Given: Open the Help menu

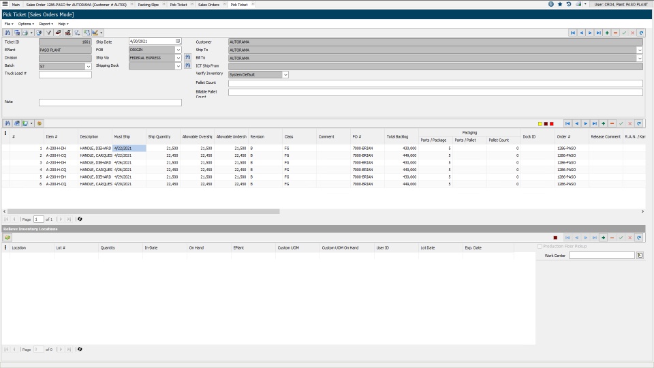Looking at the screenshot, I should click(x=63, y=24).
